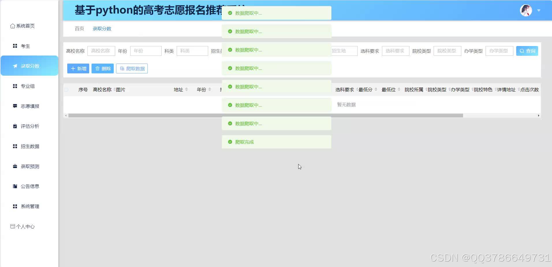Sort by the 高校名称 column arrows
The image size is (552, 267).
(x=114, y=89)
